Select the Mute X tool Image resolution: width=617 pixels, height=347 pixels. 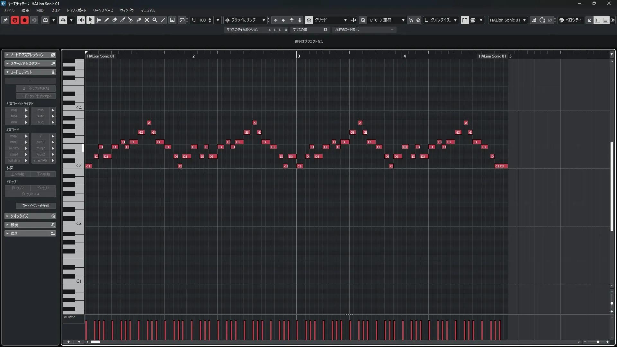coord(147,20)
